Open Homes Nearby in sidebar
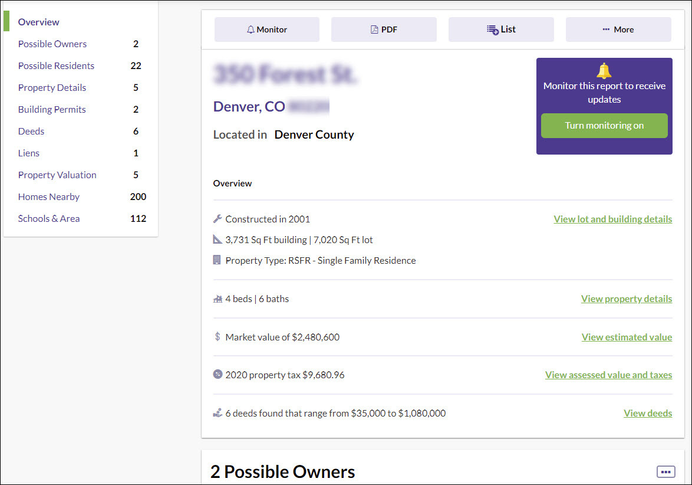The width and height of the screenshot is (692, 485). (48, 197)
